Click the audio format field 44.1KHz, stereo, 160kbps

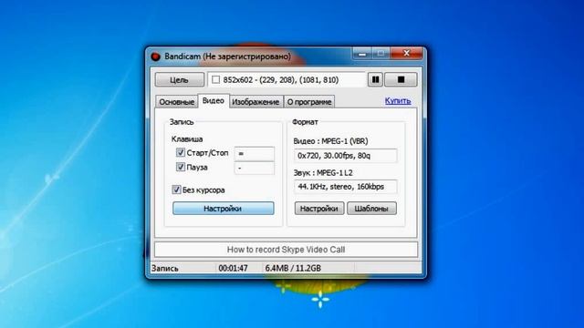345,187
